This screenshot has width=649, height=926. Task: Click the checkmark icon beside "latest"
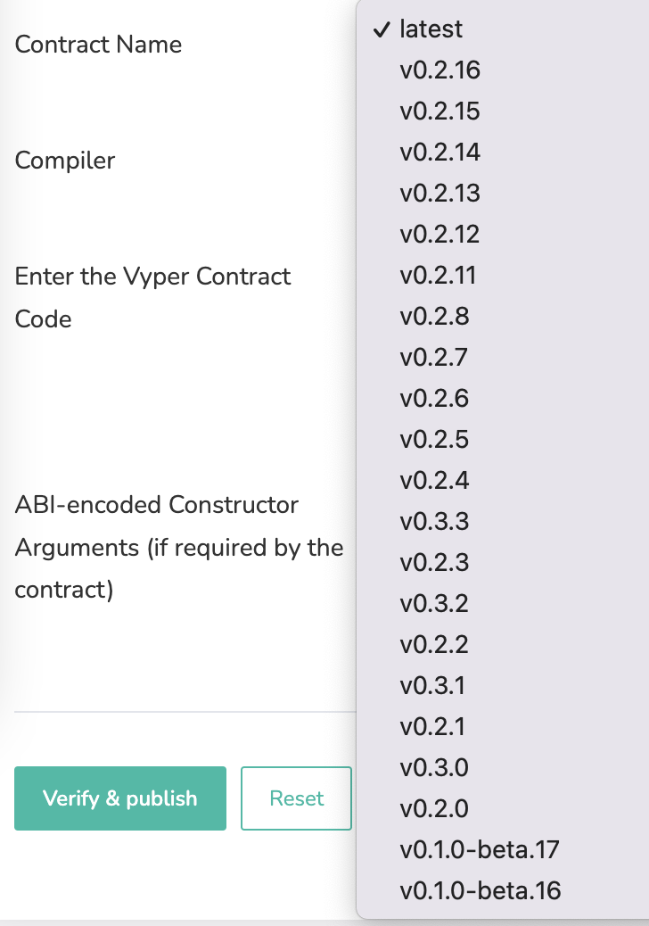point(382,29)
